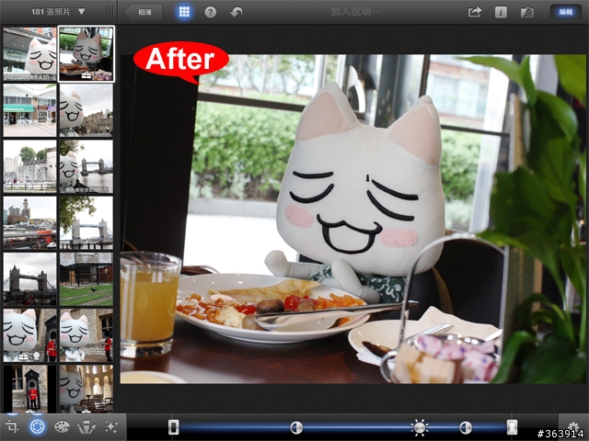Screen dimensions: 589x441
Task: Tap the undo arrow icon
Action: [x=237, y=12]
